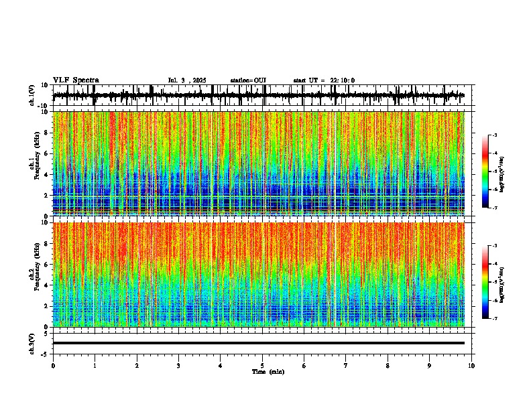Click the ch.1 color bar log(PSD) label

(502, 175)
